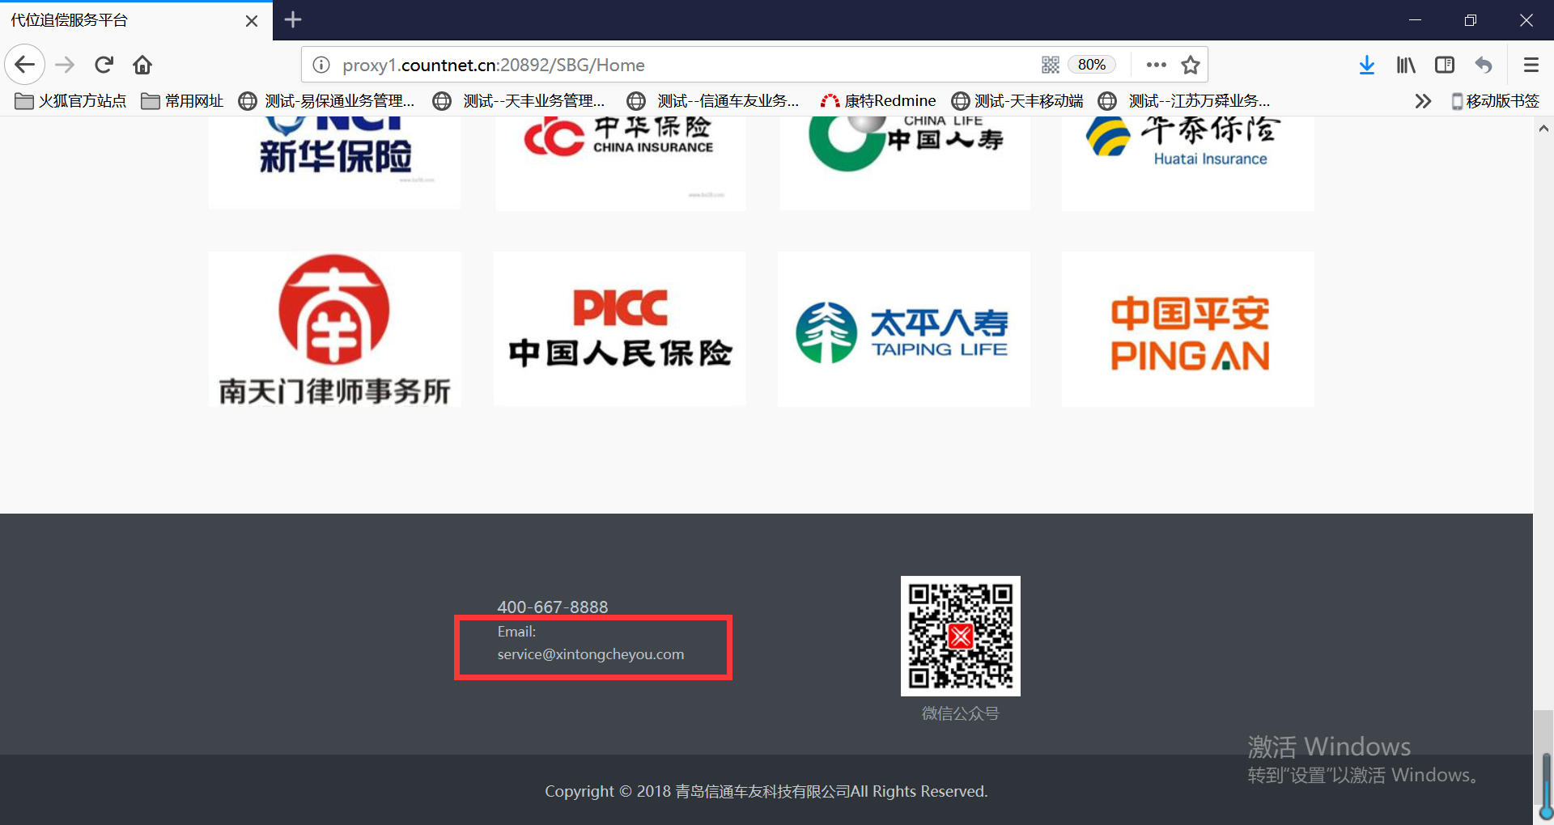Show more bookmarks with the chevron
The width and height of the screenshot is (1554, 825).
click(1423, 101)
